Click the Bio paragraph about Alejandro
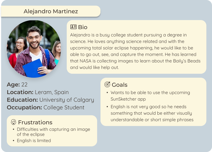This screenshot has width=212, height=152. click(133, 51)
